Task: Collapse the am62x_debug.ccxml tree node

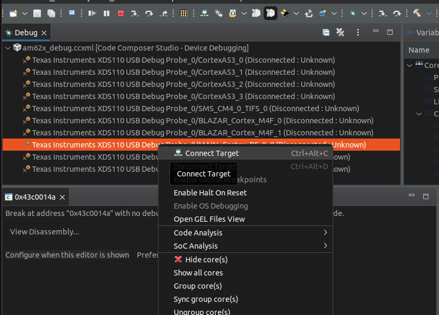Action: click(x=8, y=48)
